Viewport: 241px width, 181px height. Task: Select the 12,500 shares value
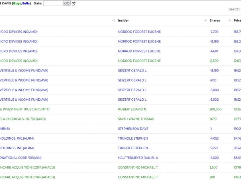[214, 61]
